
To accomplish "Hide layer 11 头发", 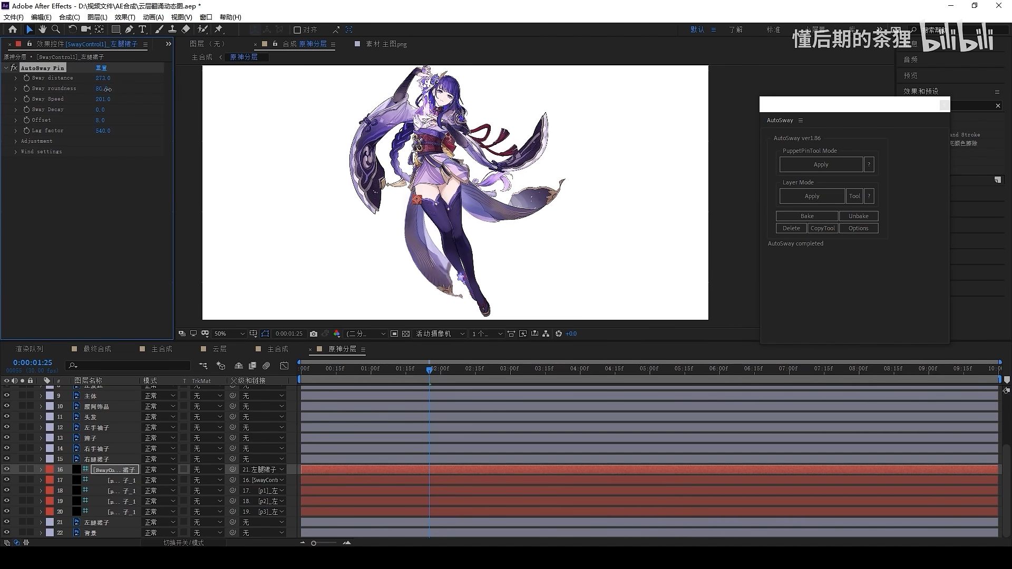I will [7, 417].
